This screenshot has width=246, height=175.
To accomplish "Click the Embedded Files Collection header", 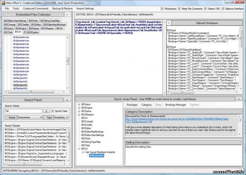I will pyautogui.click(x=34, y=14).
